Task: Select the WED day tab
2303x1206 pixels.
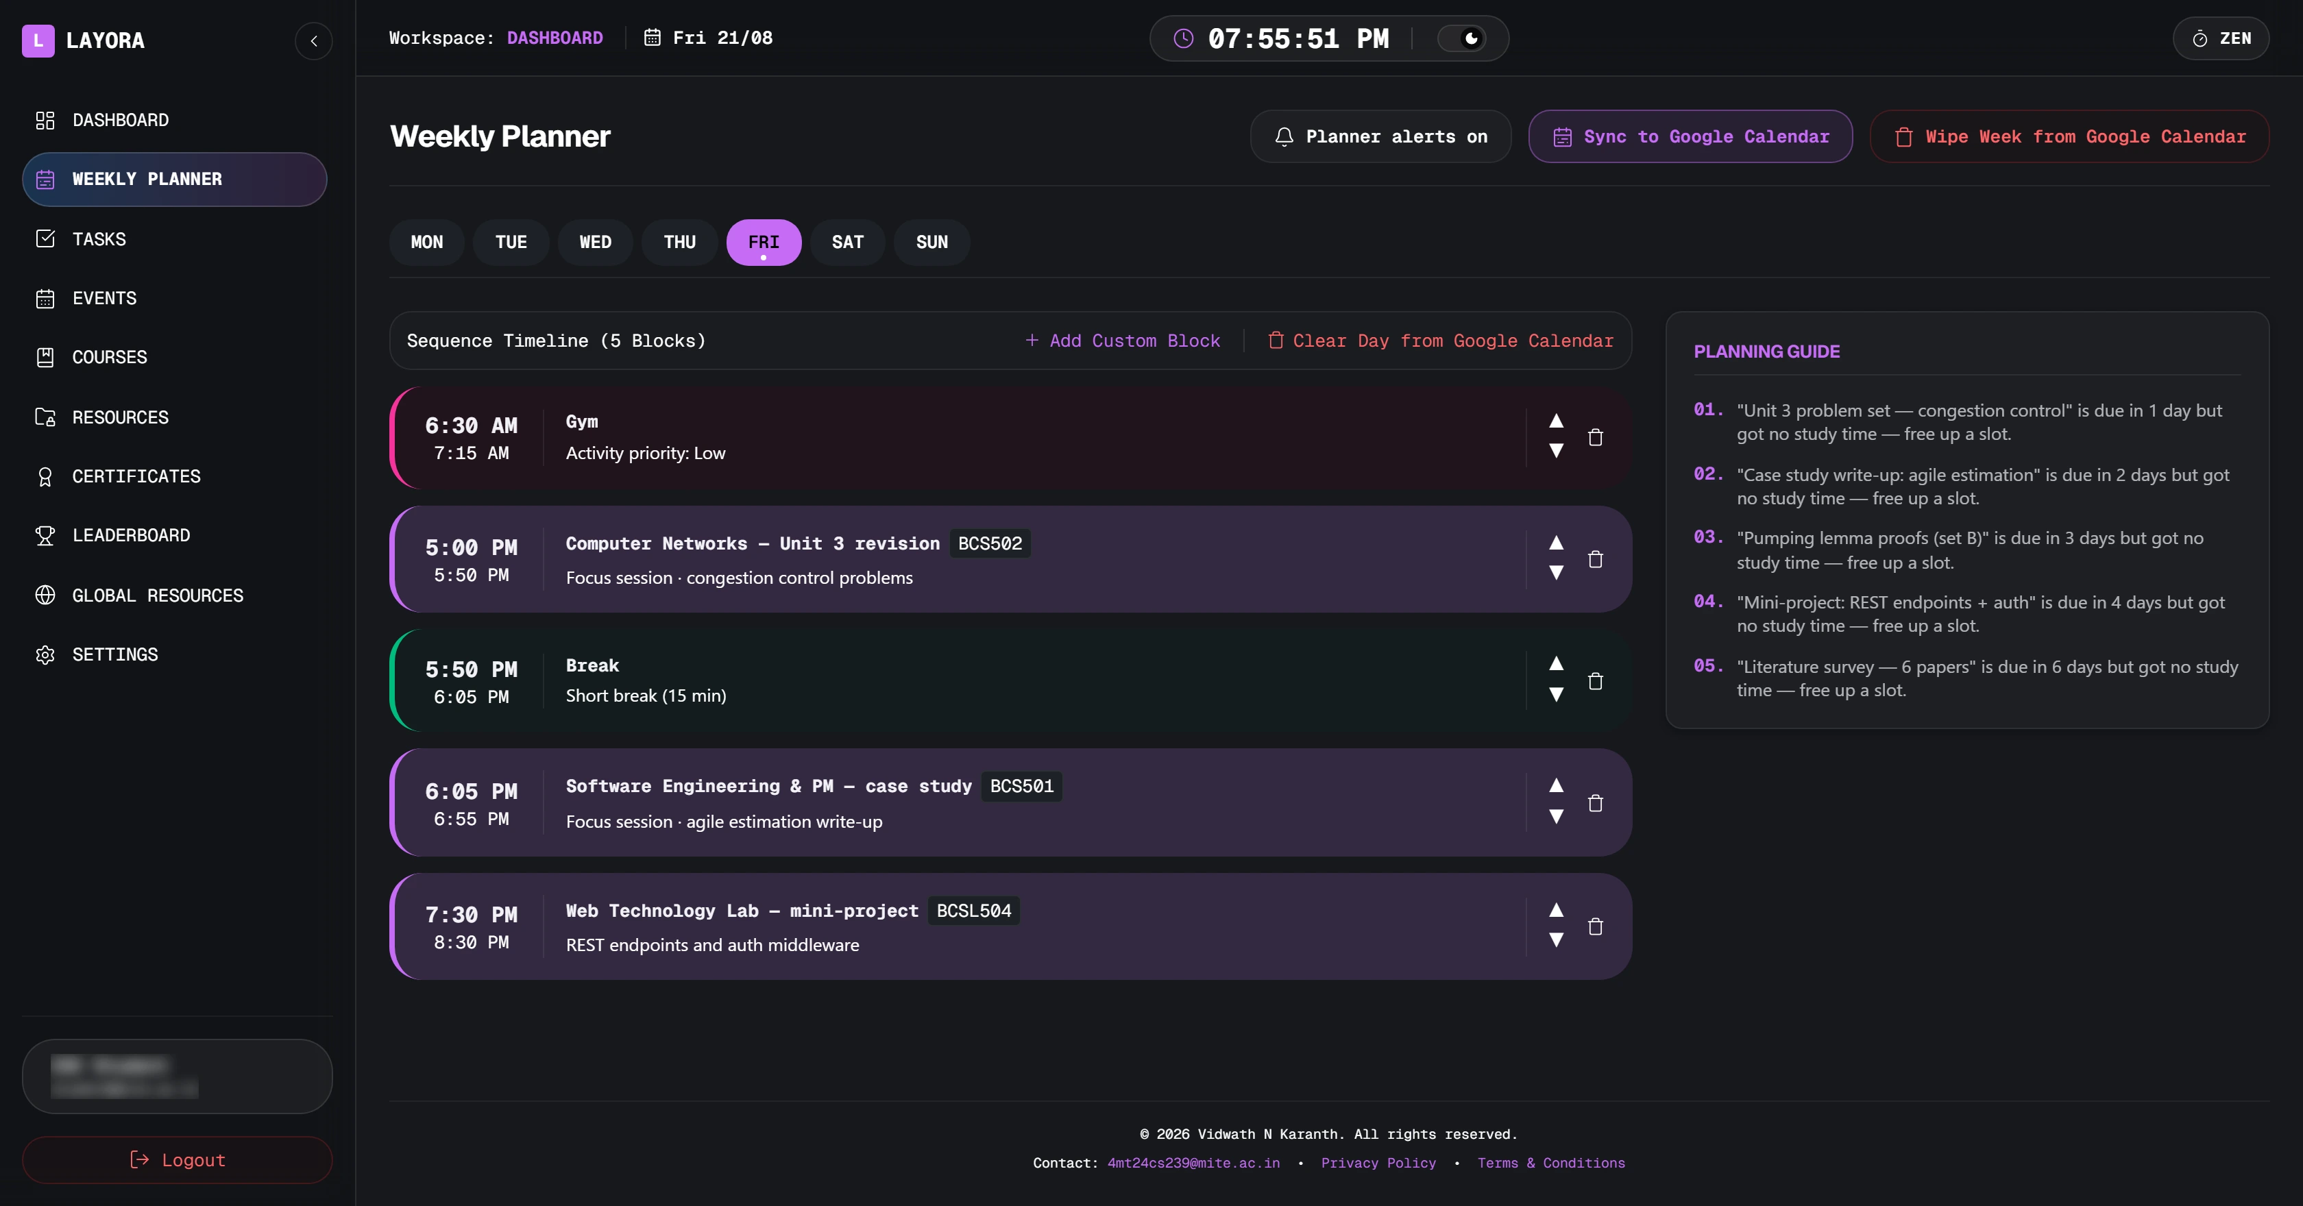Action: (x=596, y=243)
